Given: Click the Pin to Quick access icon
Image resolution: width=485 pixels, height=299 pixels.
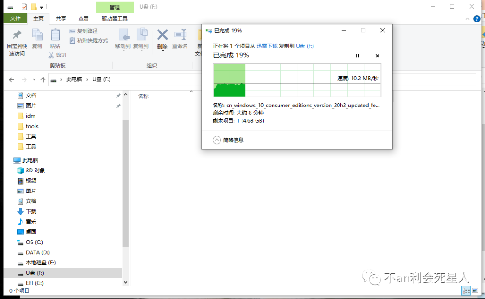Looking at the screenshot, I should pos(17,35).
